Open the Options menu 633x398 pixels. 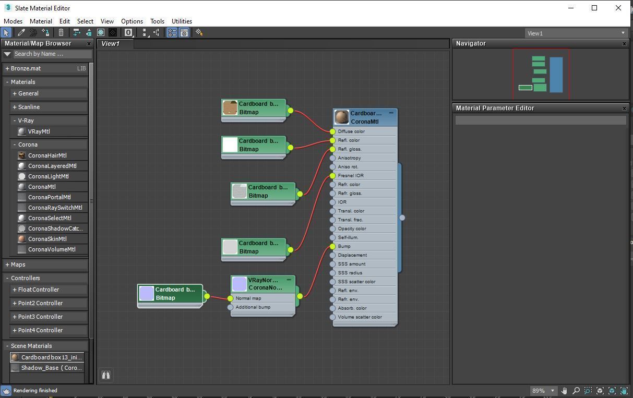132,21
